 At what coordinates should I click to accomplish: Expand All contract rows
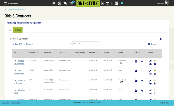(17, 44)
